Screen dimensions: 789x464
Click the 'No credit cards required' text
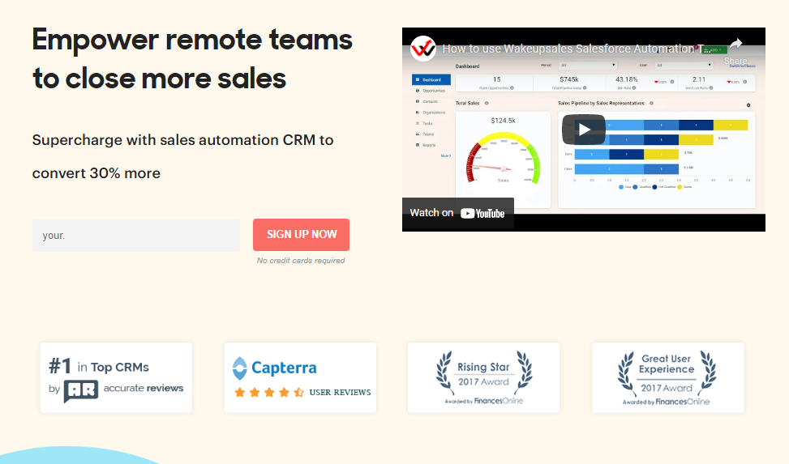[x=301, y=261]
